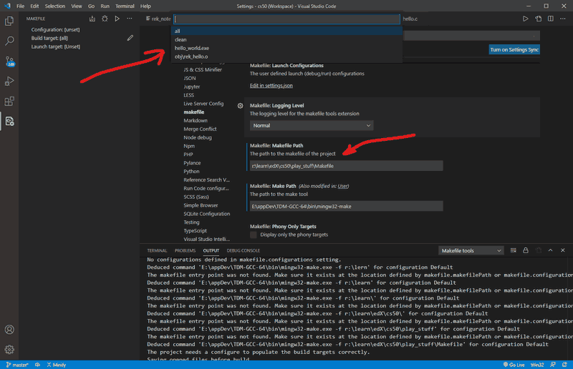
Task: Switch to the TERMINAL panel tab
Action: (157, 250)
